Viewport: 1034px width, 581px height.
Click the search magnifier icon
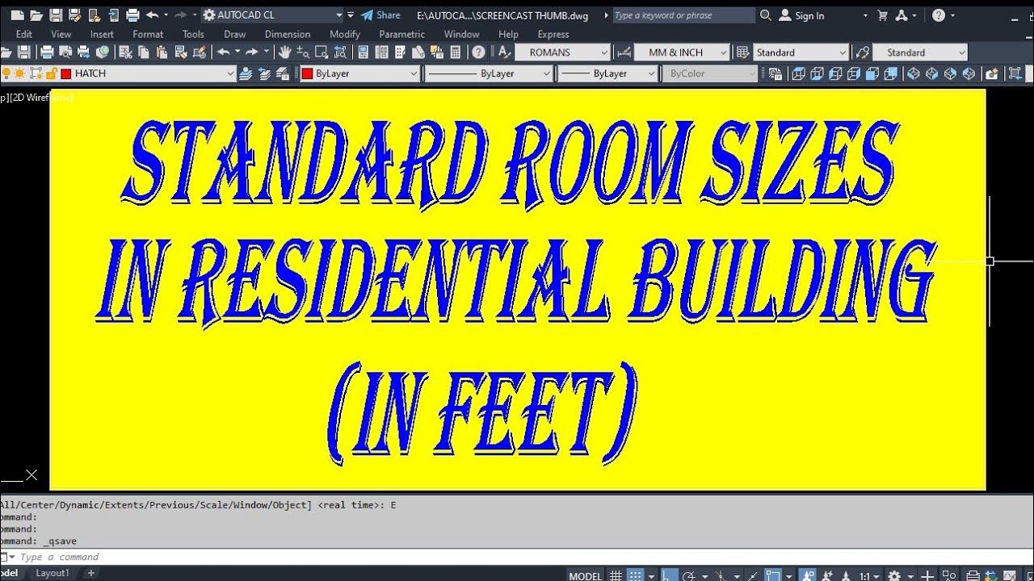tap(766, 15)
